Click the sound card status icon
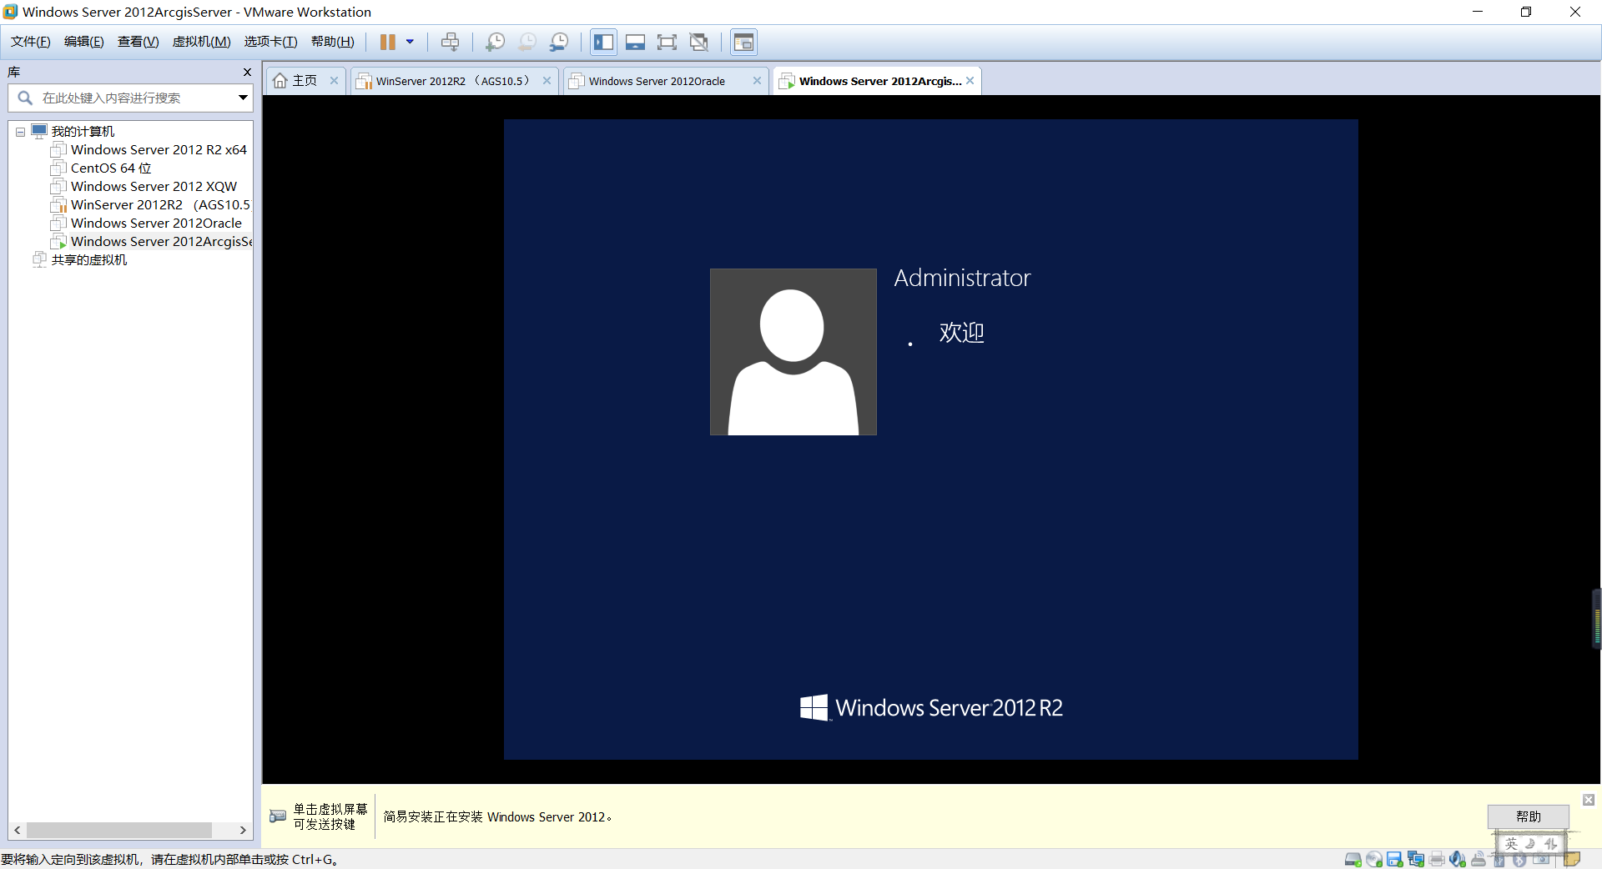 (x=1458, y=859)
